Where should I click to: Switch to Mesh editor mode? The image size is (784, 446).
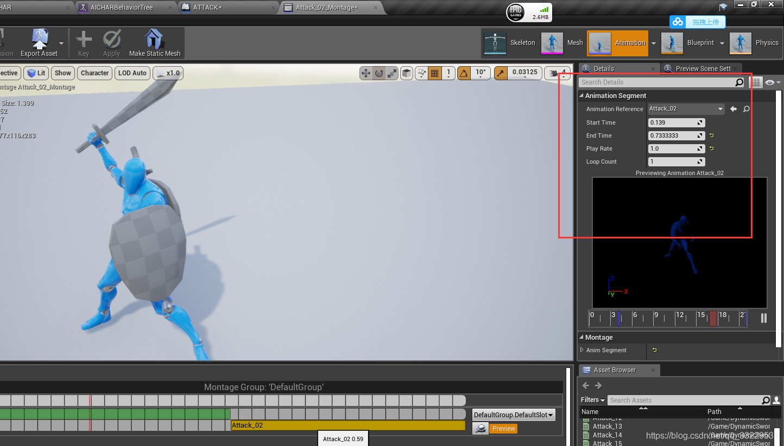[x=562, y=43]
